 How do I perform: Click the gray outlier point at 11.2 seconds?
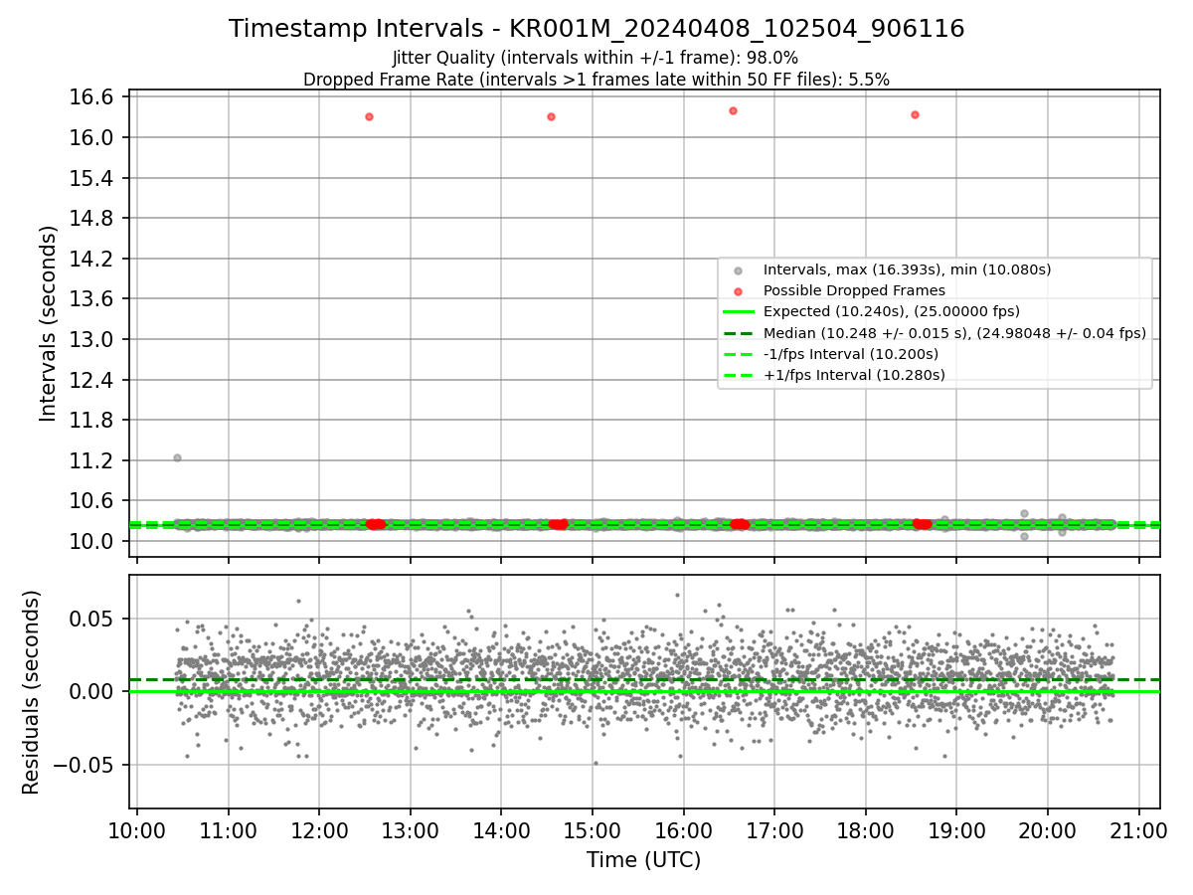pyautogui.click(x=177, y=457)
